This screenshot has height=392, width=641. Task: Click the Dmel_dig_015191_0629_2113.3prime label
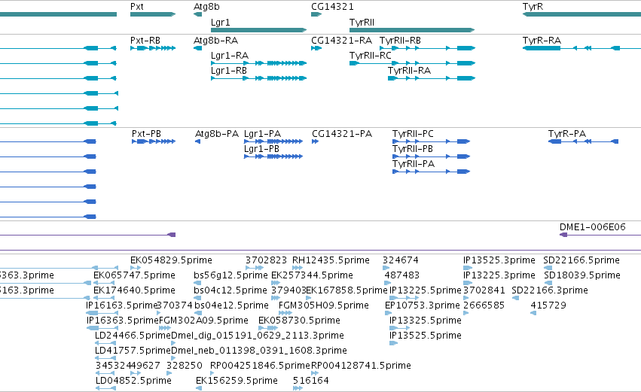coord(258,336)
